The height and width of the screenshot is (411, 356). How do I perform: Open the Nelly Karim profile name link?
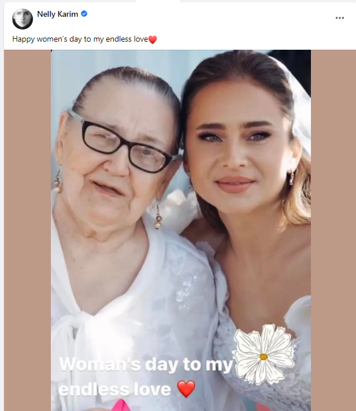(x=57, y=14)
